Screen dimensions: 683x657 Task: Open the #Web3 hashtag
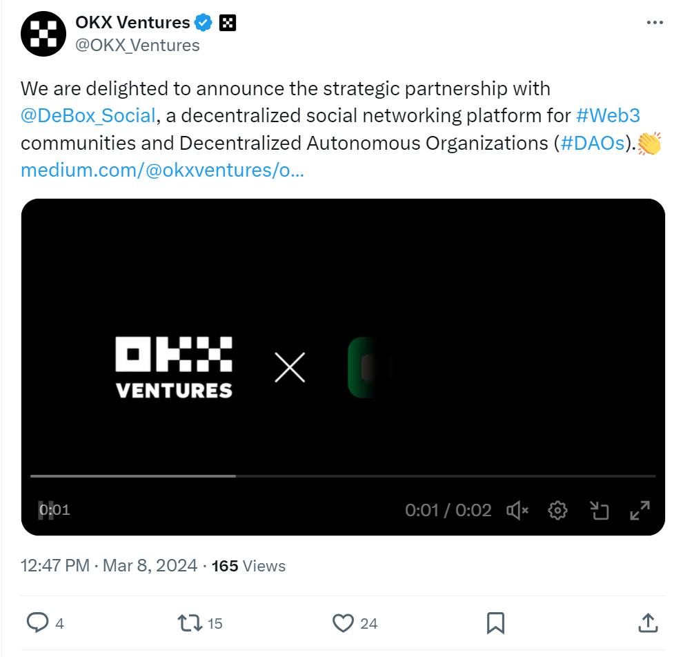(x=608, y=115)
